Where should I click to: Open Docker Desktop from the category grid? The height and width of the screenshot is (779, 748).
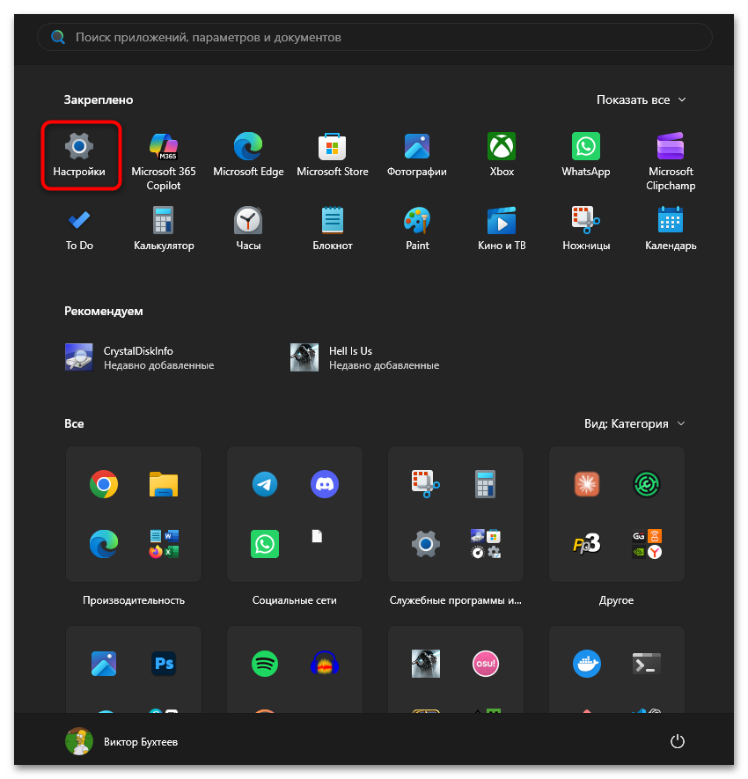(587, 663)
